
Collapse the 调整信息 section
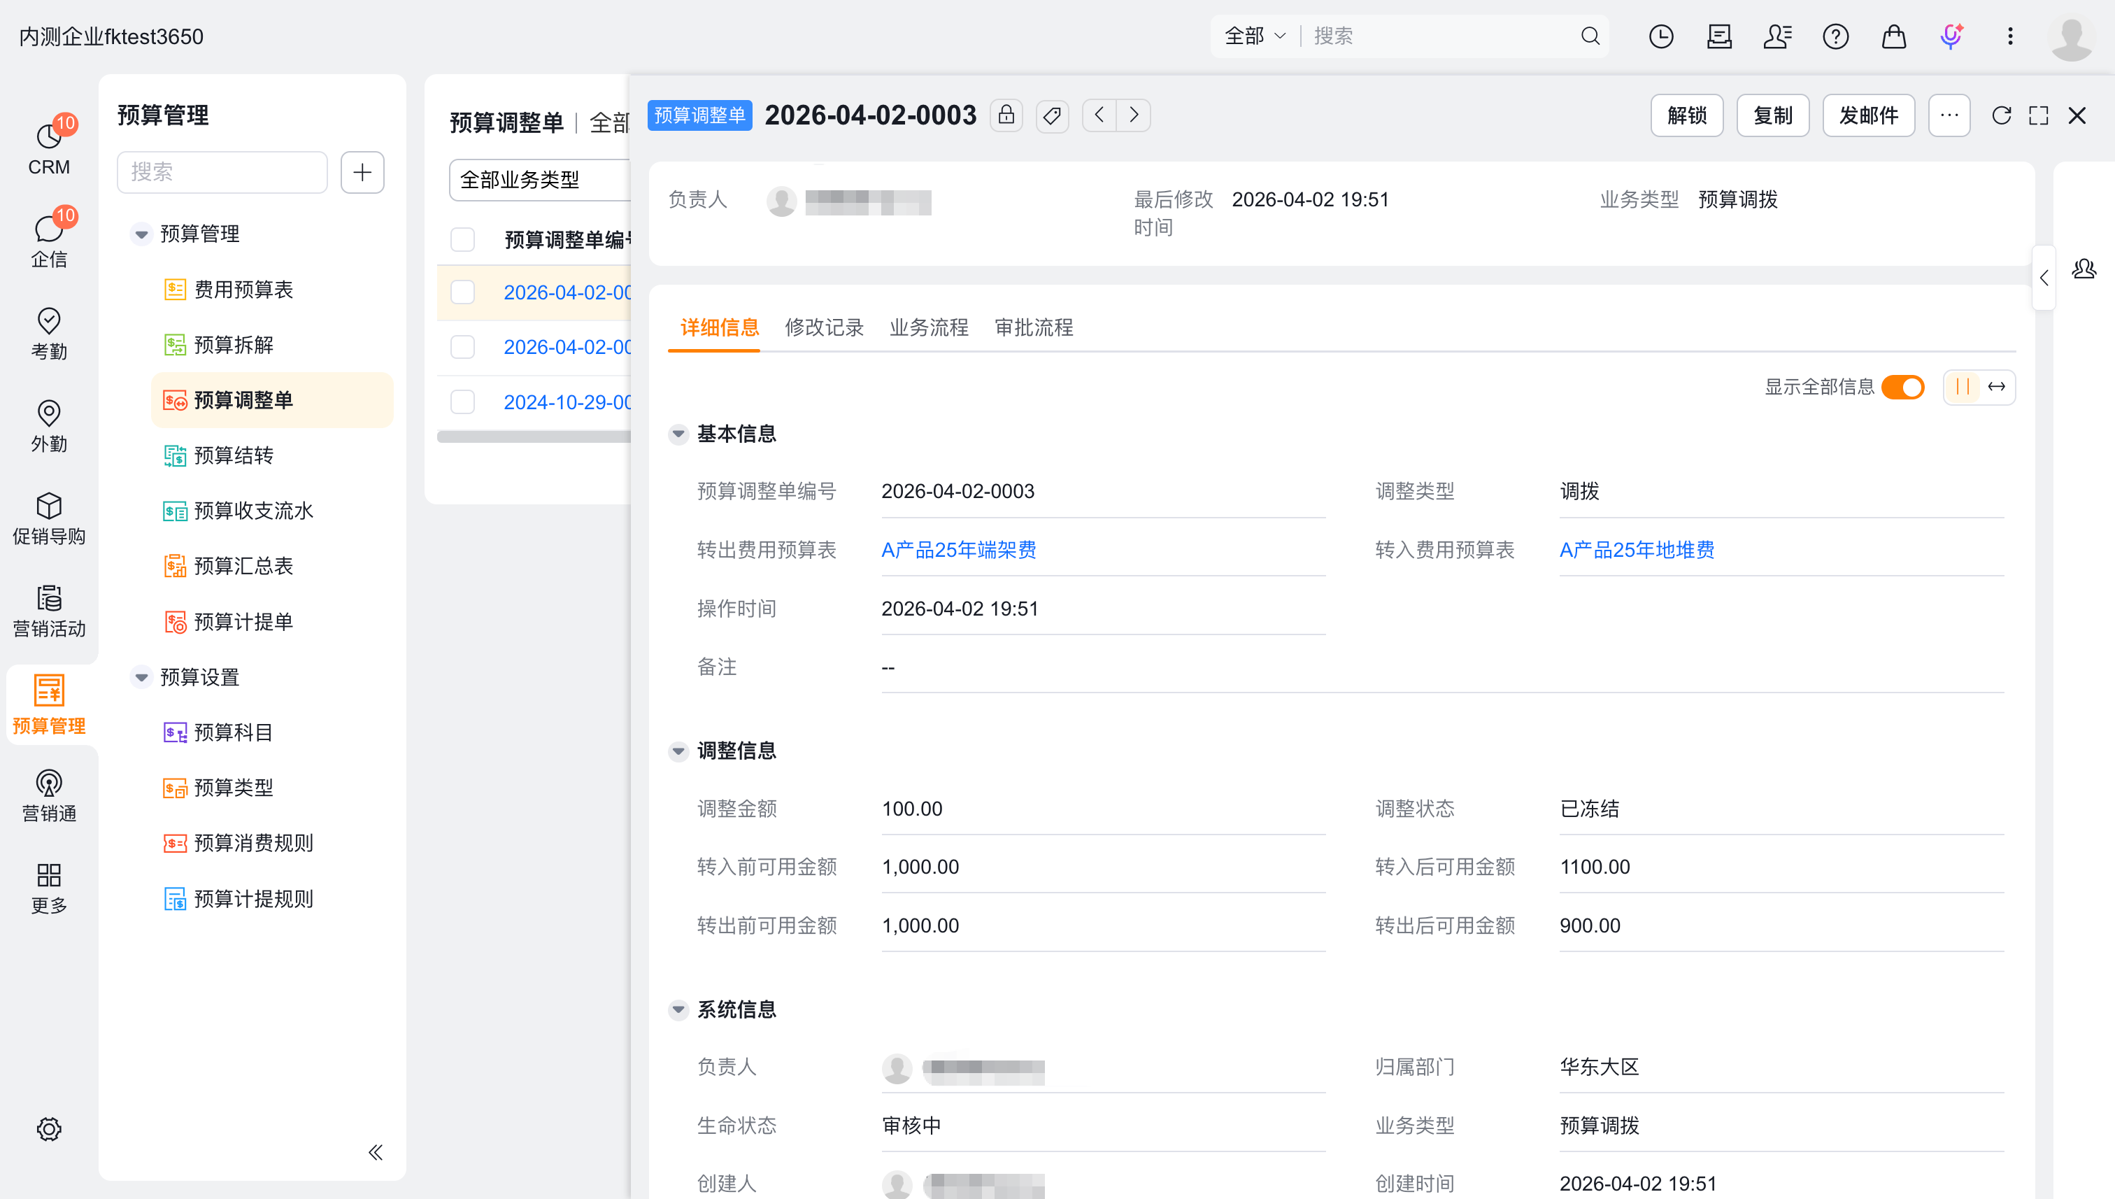[x=678, y=750]
